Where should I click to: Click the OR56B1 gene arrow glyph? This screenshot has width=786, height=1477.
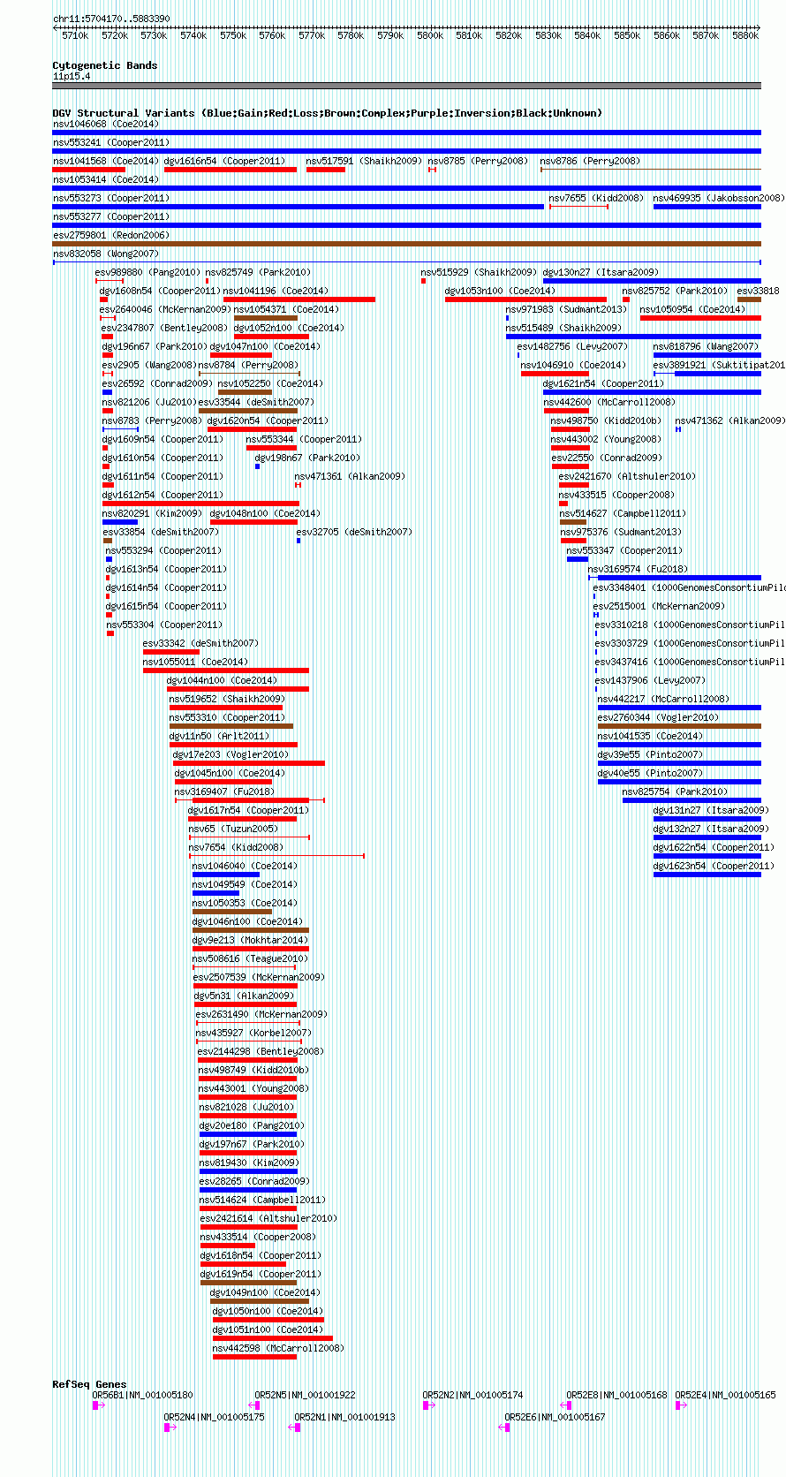[99, 1405]
